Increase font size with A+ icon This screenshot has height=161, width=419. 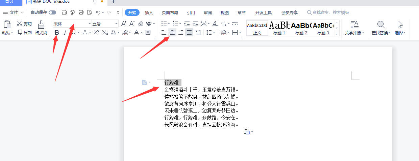(124, 24)
